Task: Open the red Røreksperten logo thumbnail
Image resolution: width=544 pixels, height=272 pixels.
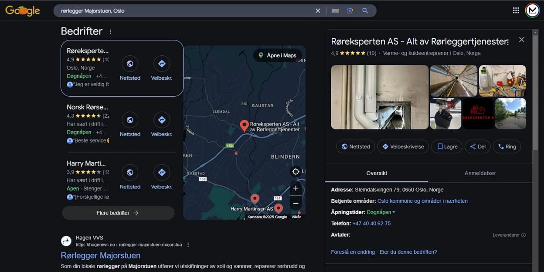Action: pyautogui.click(x=478, y=114)
